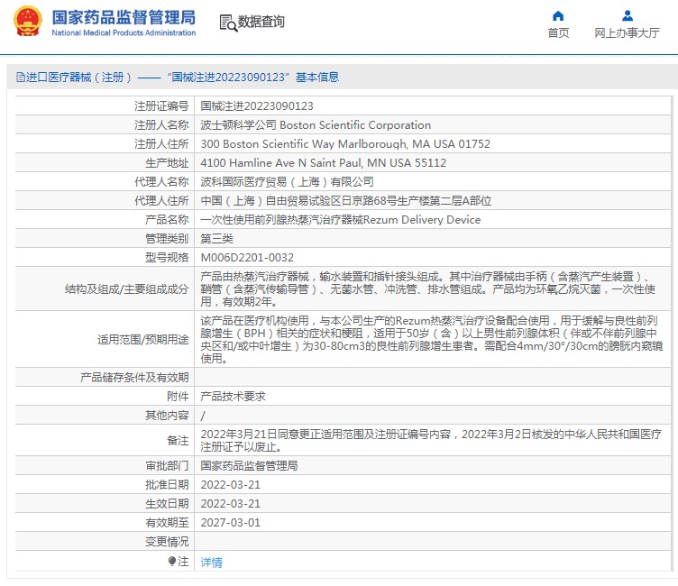Click the National Medical Products Administration subtitle
This screenshot has height=586, width=678.
click(124, 32)
